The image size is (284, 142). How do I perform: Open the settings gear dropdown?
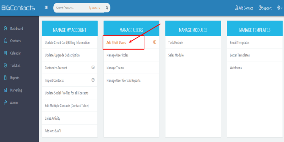pos(280,8)
